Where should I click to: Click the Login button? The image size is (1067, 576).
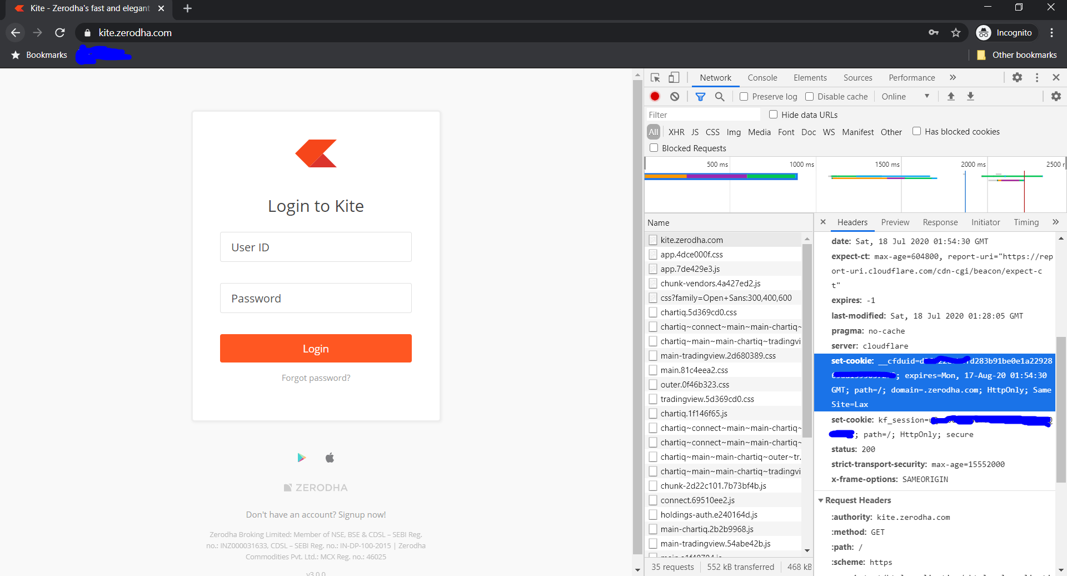click(x=316, y=348)
